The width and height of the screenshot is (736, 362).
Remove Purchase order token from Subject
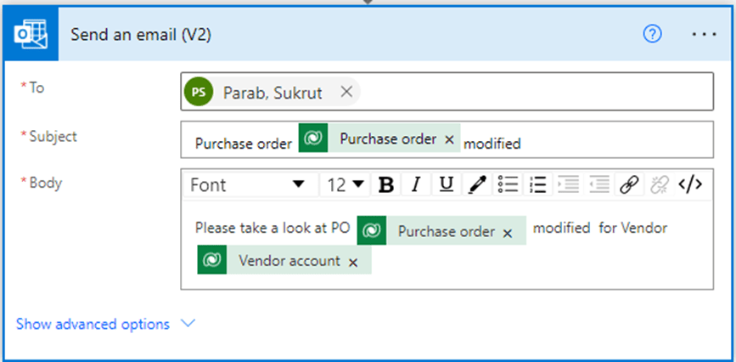click(450, 139)
